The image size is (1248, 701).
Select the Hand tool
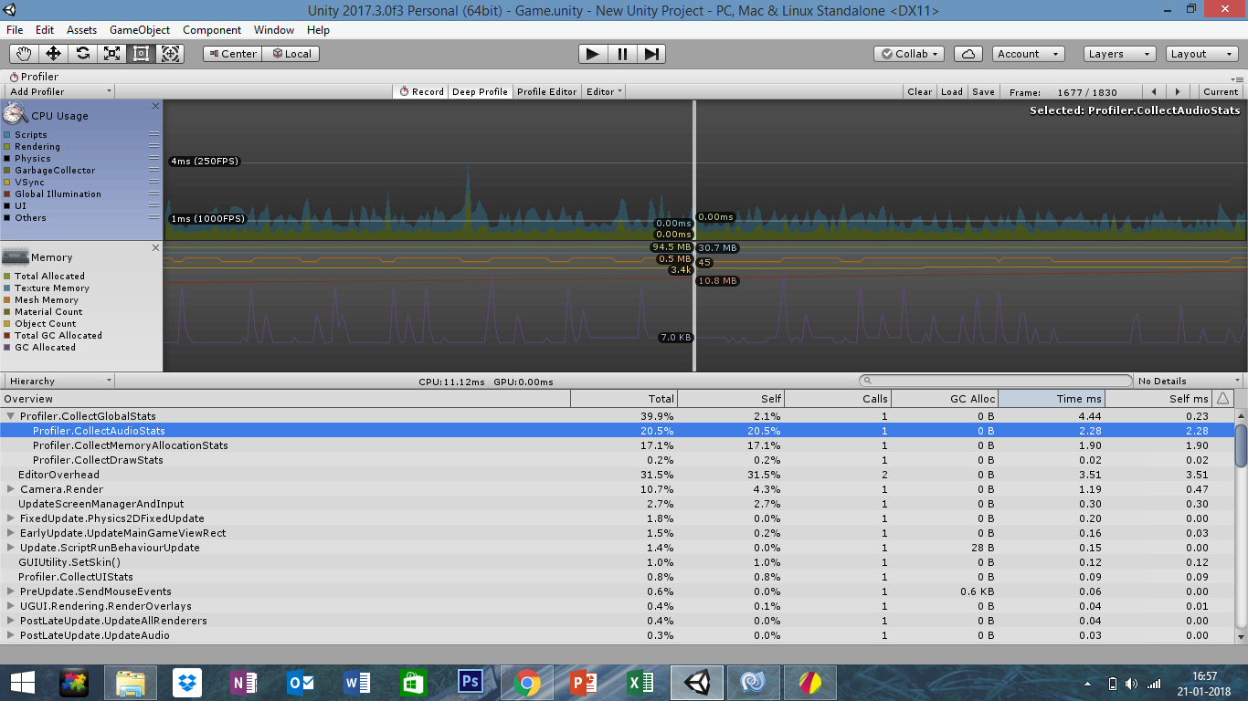tap(25, 54)
